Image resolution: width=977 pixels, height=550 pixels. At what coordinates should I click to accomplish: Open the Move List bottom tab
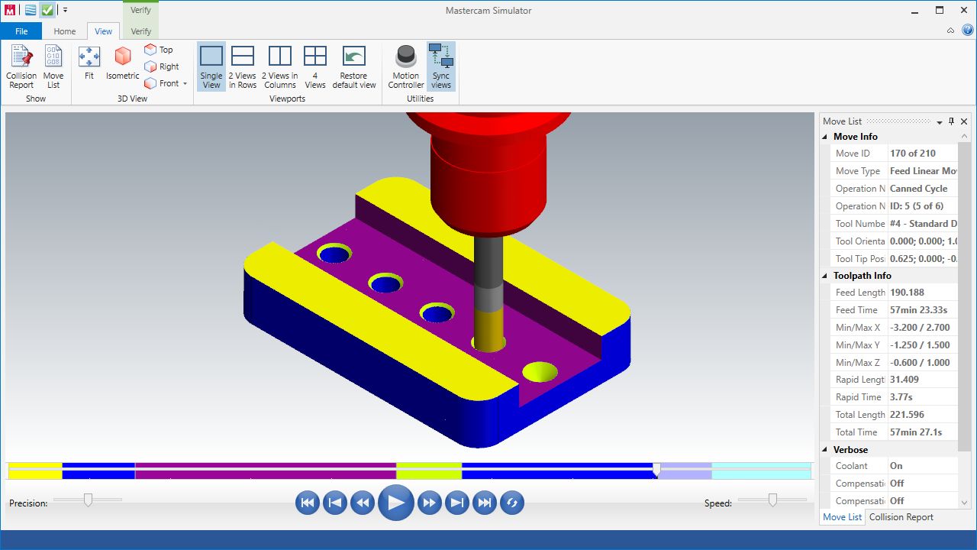(x=843, y=517)
